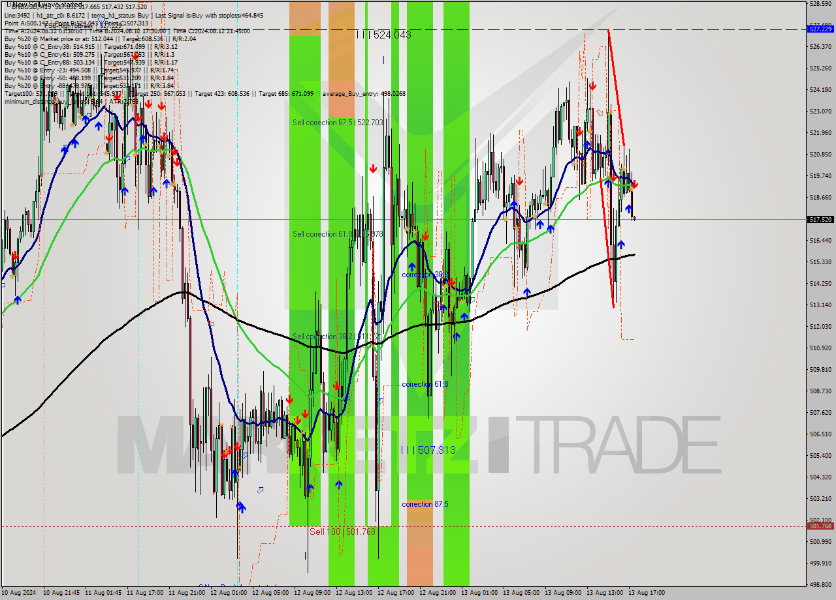
Task: Click the 'Line:3492' text
Action: click(x=18, y=15)
